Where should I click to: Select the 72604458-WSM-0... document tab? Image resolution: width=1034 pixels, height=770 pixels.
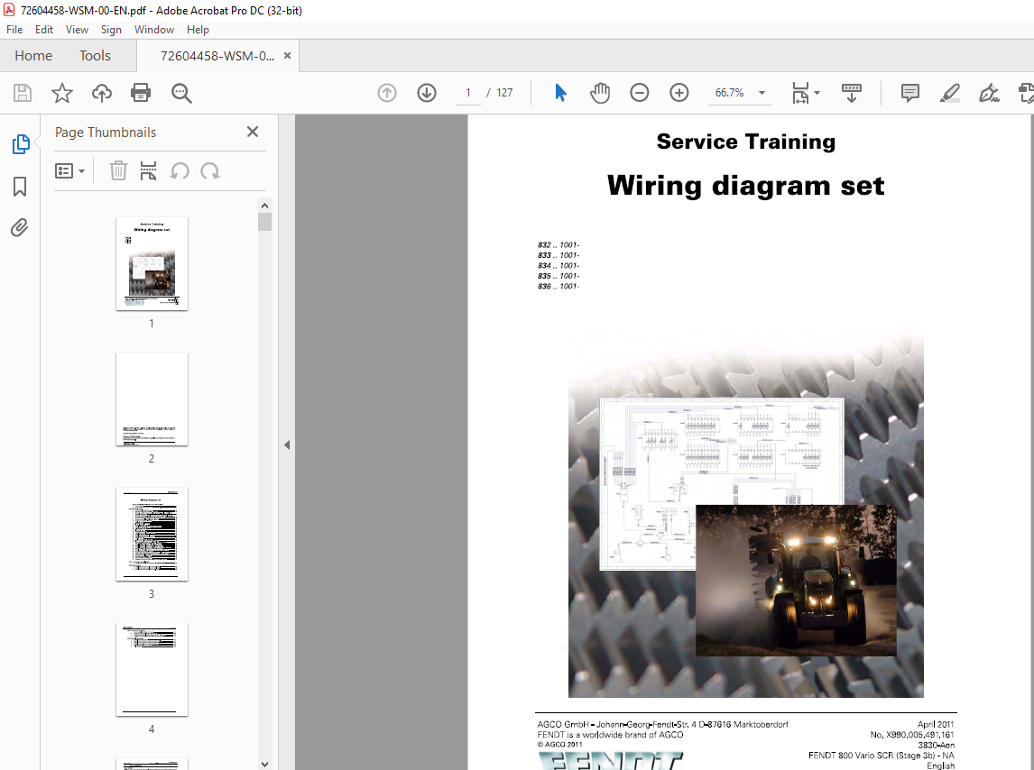(x=217, y=56)
